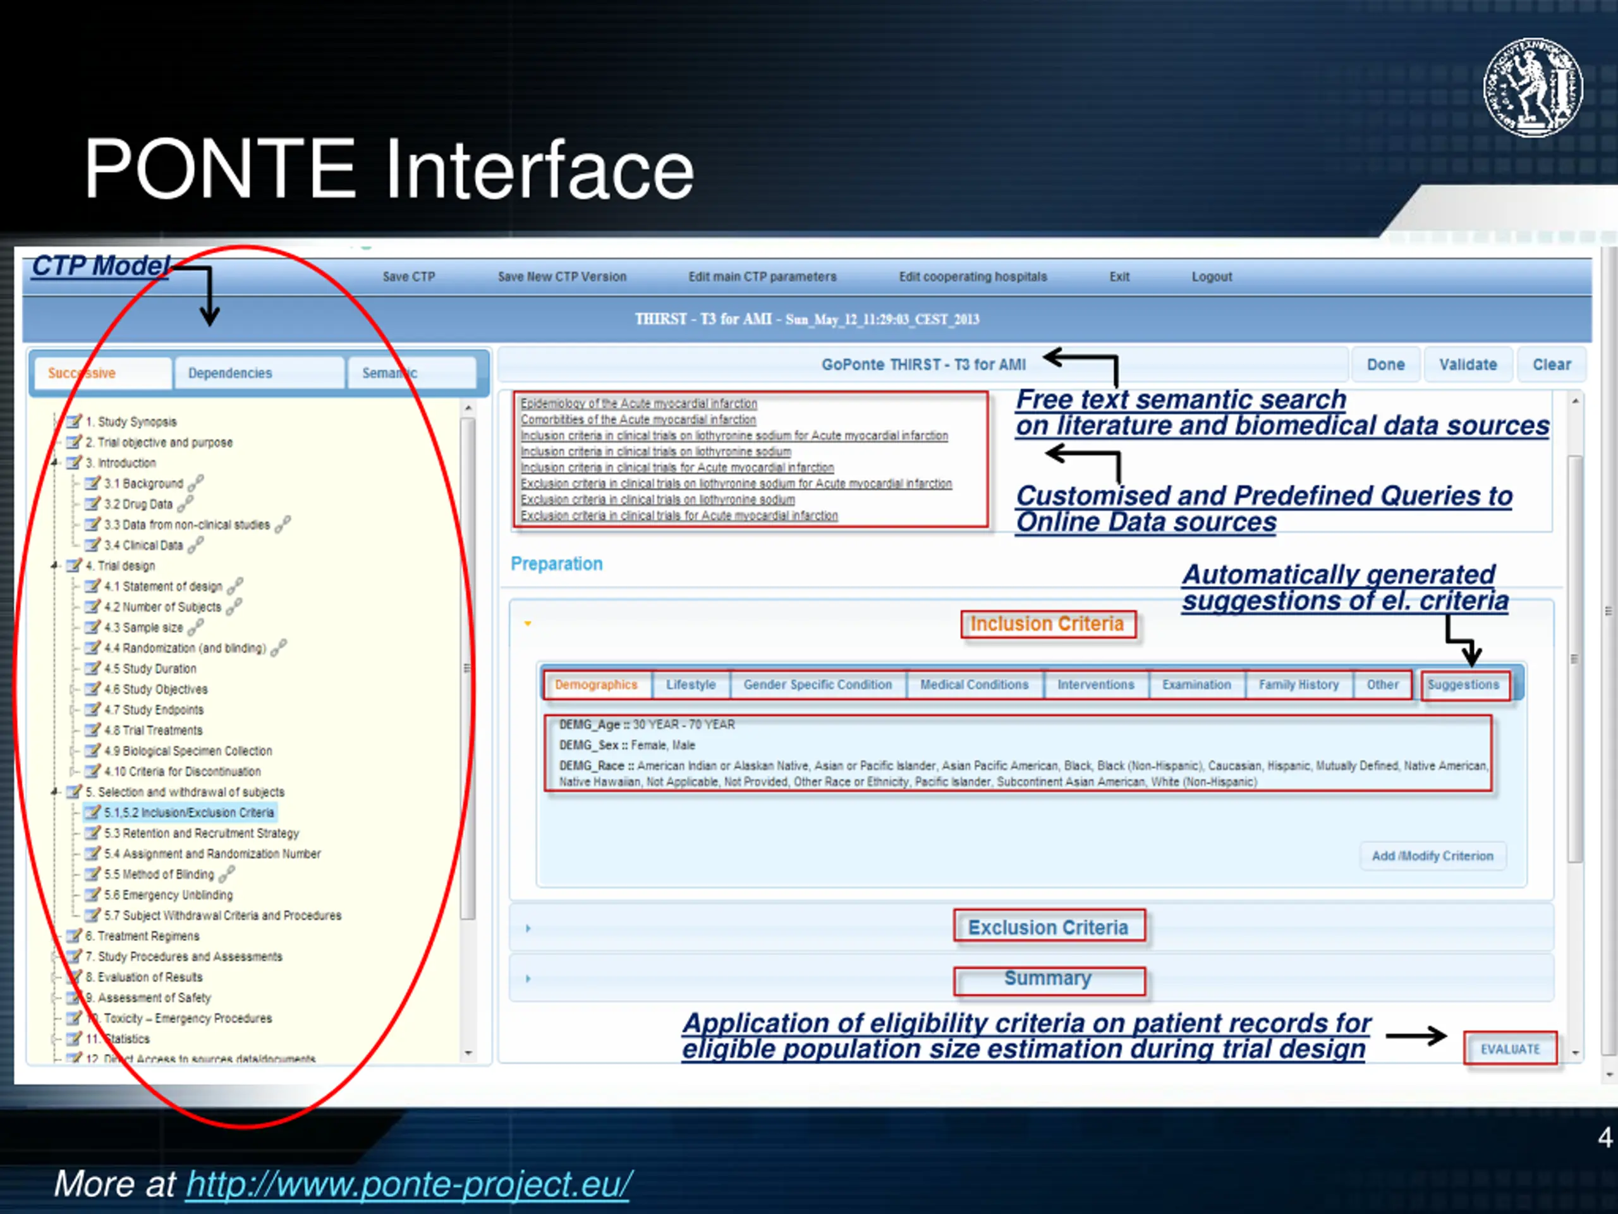The image size is (1618, 1214).
Task: Open Comorbidities of the Acute myocardial infarction link
Action: (x=638, y=419)
